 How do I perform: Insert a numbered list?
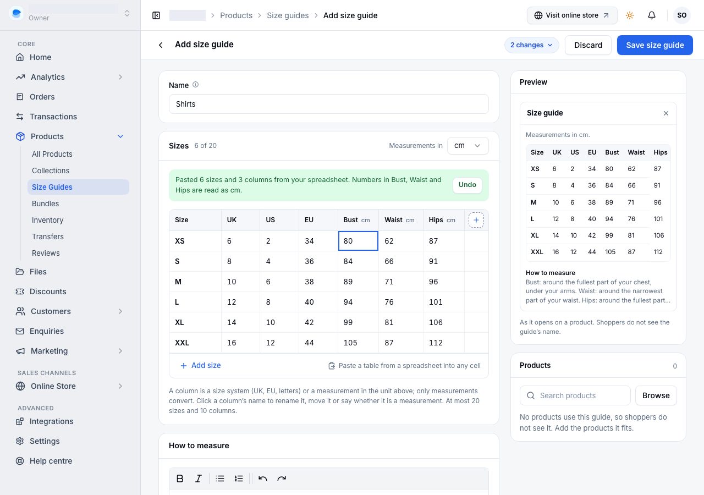click(x=239, y=479)
